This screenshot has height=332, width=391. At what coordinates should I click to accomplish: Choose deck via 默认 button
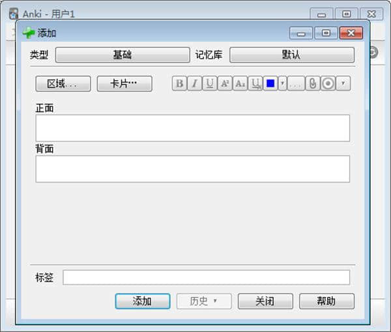click(x=292, y=55)
